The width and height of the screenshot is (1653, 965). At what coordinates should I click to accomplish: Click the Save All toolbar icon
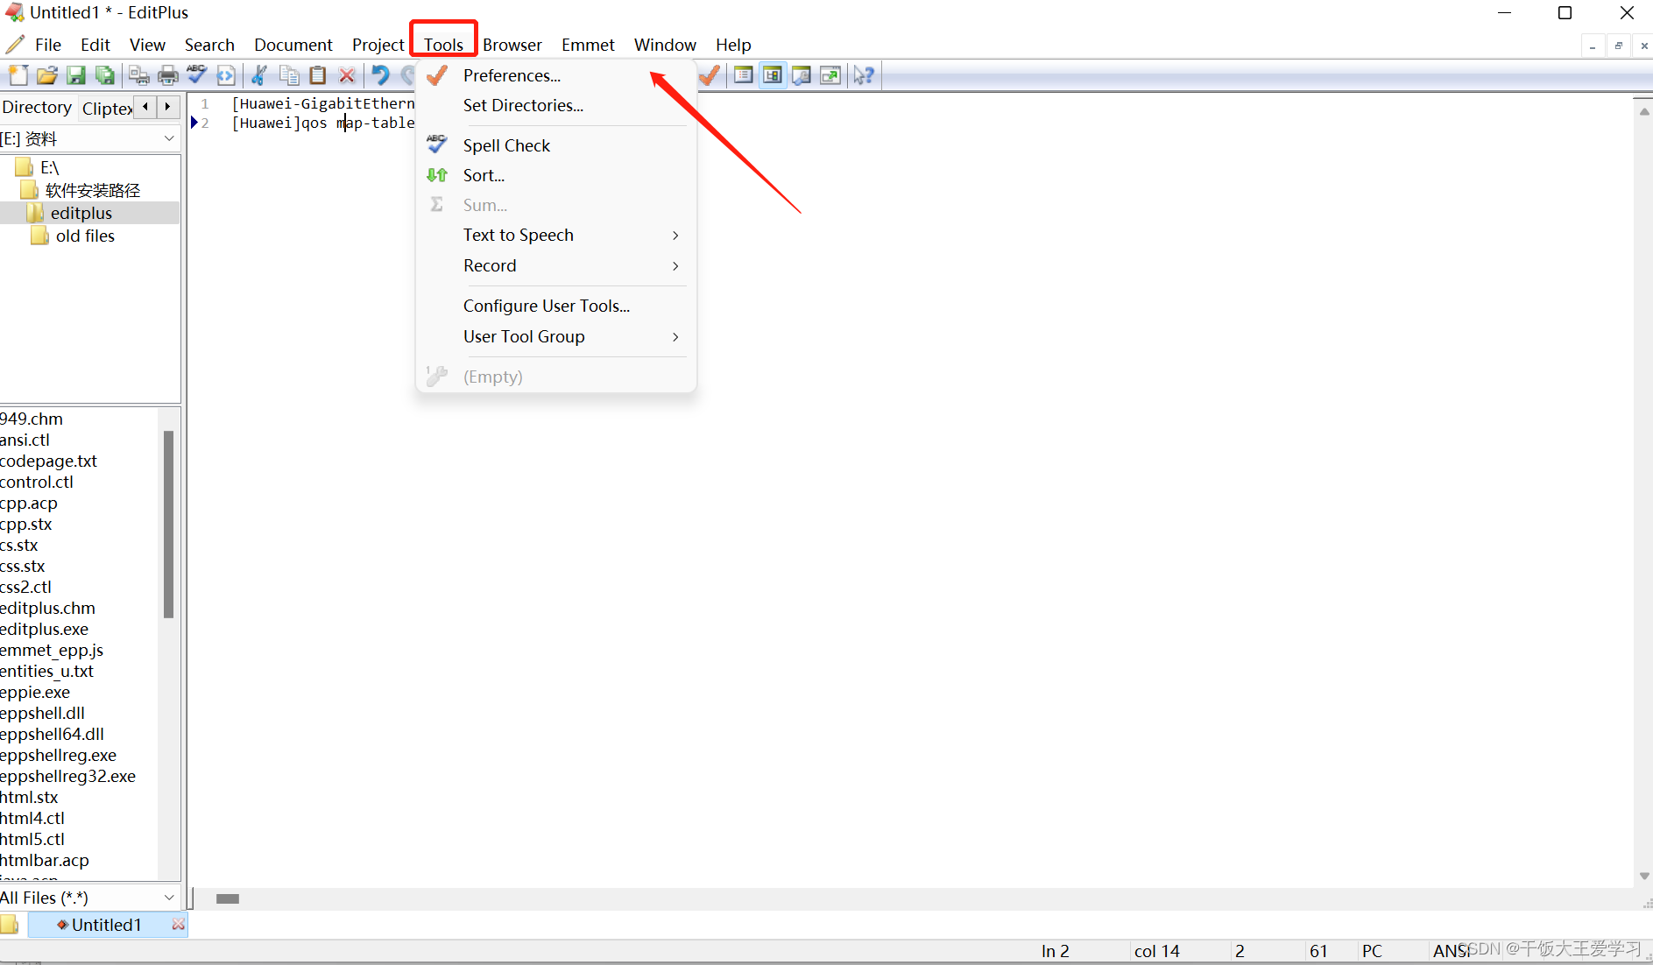pyautogui.click(x=105, y=75)
